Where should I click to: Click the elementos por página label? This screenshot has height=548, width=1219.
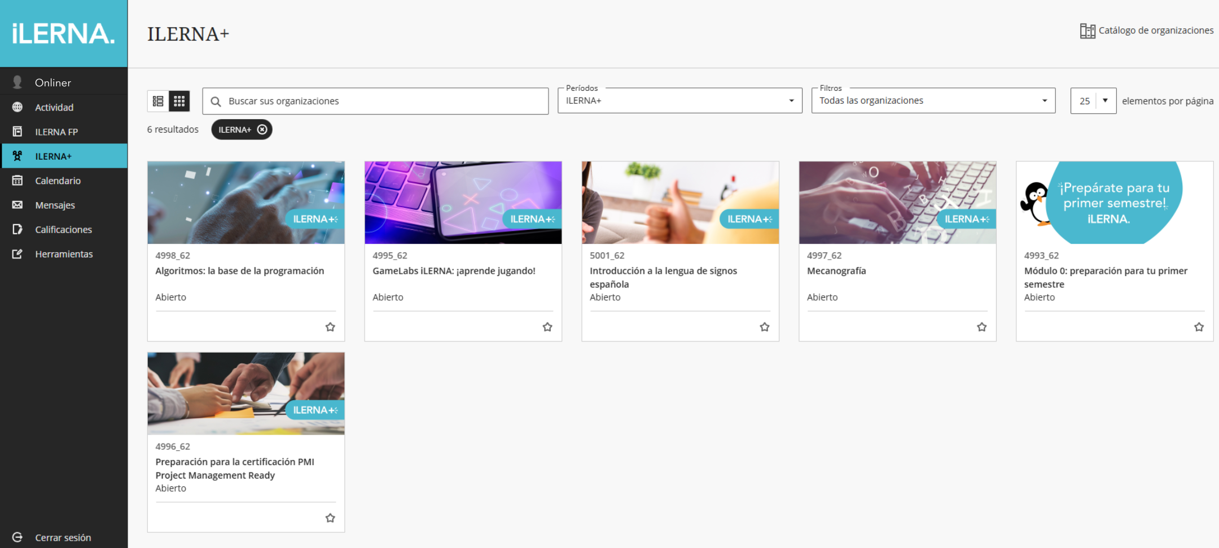[x=1168, y=101]
